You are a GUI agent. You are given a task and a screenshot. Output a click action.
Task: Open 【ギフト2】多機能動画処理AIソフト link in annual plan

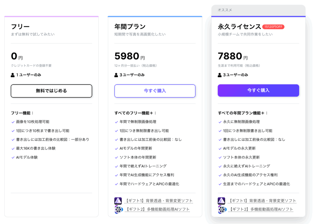[157, 209]
